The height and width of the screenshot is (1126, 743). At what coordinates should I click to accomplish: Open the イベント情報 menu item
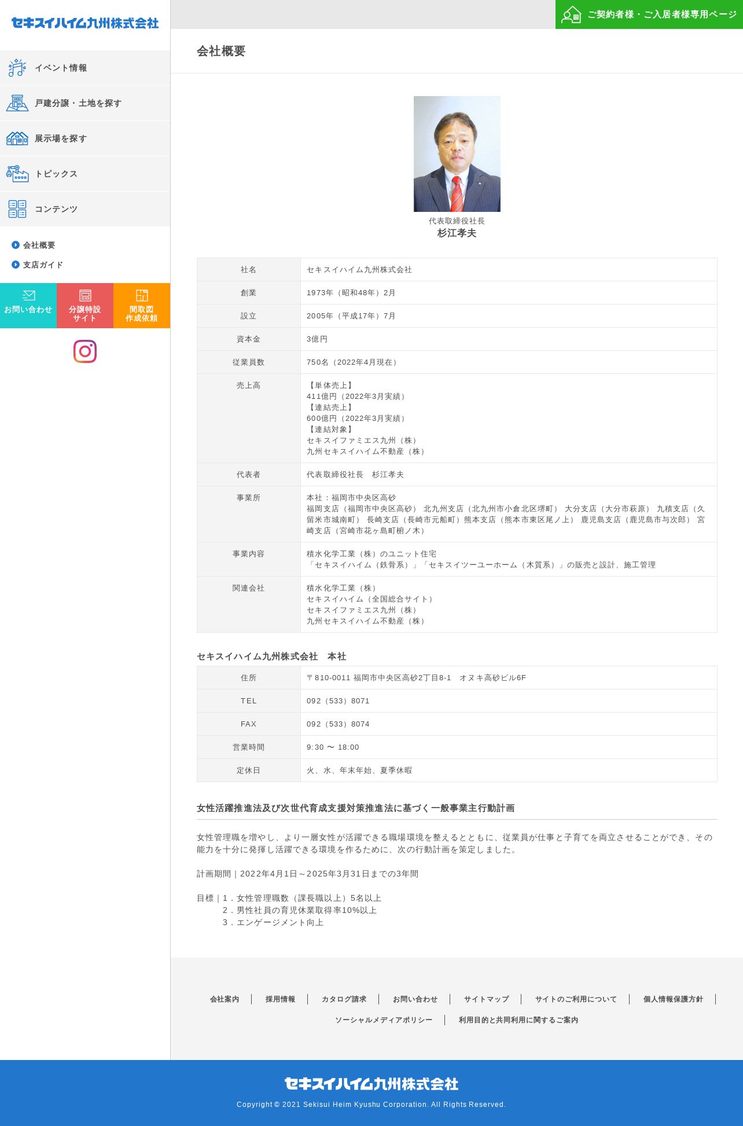(85, 68)
